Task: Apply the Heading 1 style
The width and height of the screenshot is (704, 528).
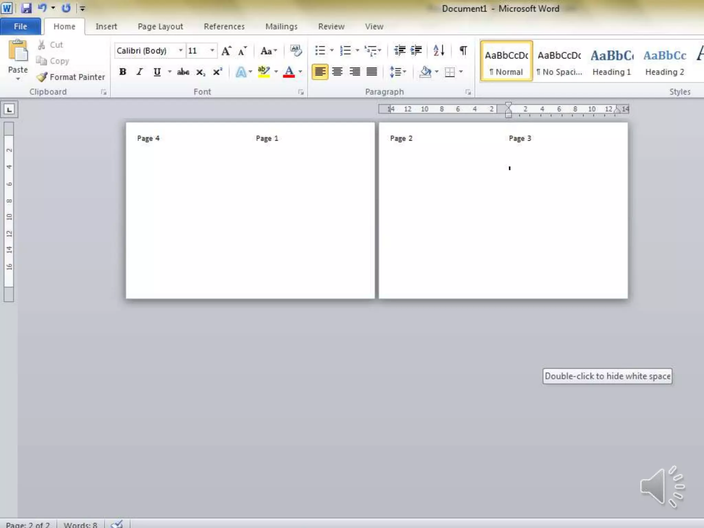Action: [x=612, y=62]
